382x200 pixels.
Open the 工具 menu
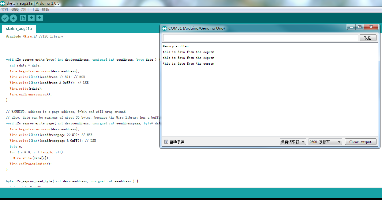point(35,9)
